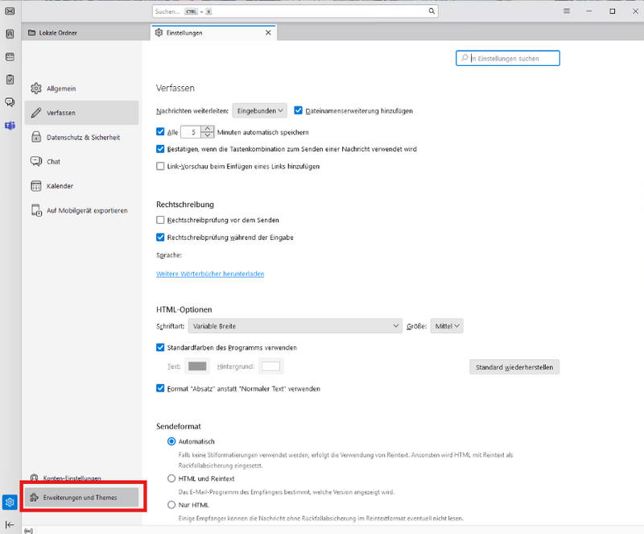Toggle auto-save every minutes checkbox

click(160, 132)
